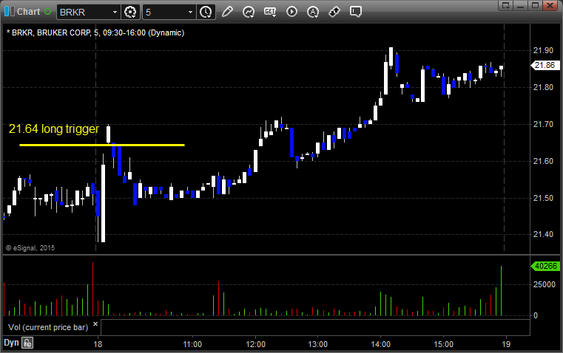
Task: Minimize the chart window
Action: tap(520, 5)
